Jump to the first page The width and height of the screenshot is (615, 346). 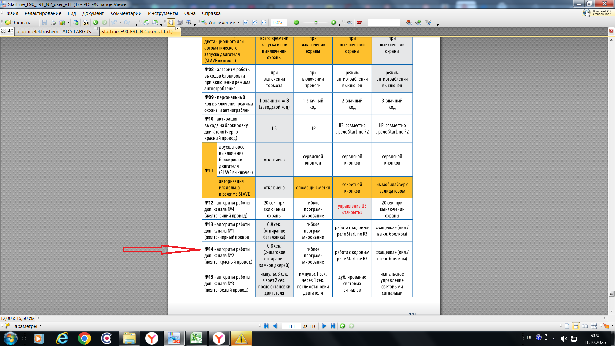(266, 326)
